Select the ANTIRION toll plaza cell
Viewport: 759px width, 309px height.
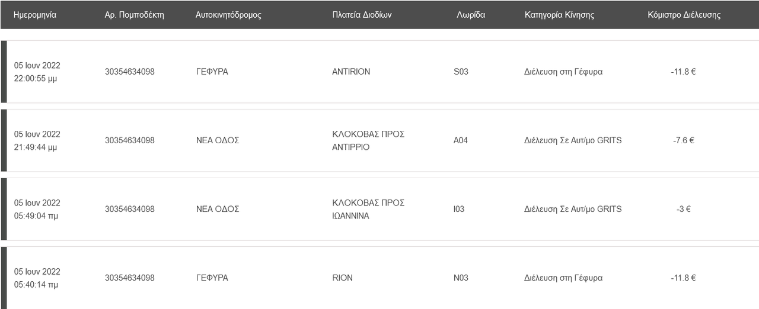tap(351, 72)
